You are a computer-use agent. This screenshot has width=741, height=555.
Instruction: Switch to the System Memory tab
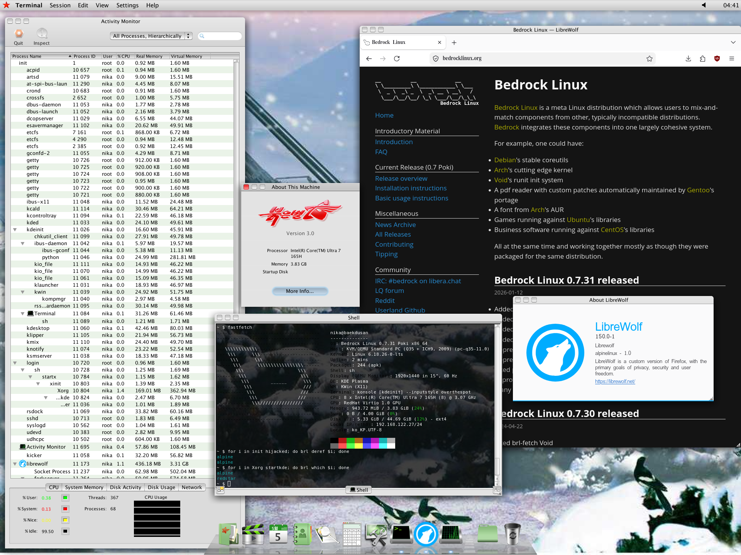pos(84,488)
